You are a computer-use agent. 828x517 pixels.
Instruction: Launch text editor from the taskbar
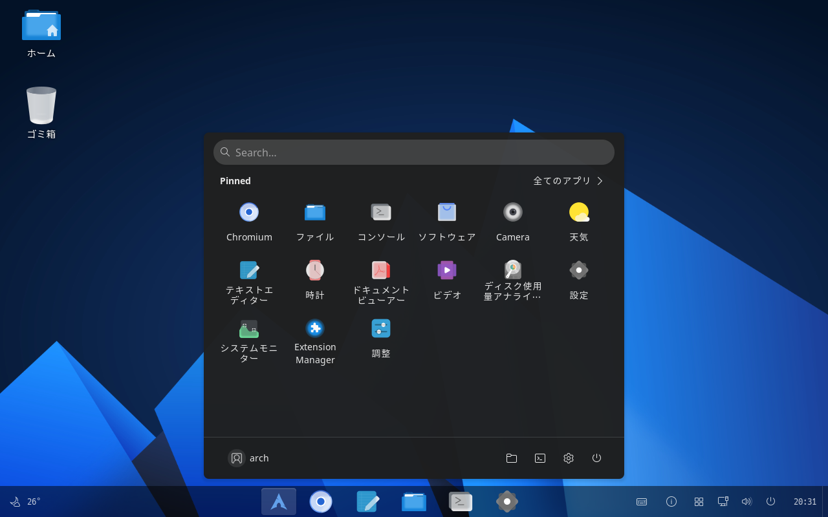point(367,501)
